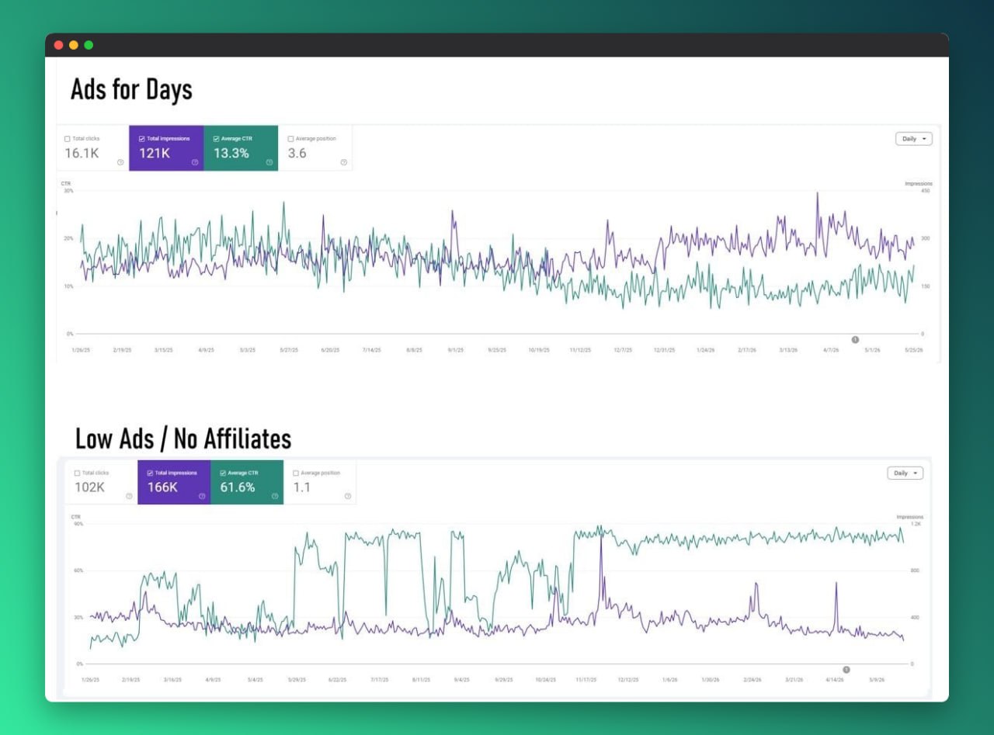Click annotation marker on Low Ads chart timeline
This screenshot has height=735, width=994.
[846, 669]
